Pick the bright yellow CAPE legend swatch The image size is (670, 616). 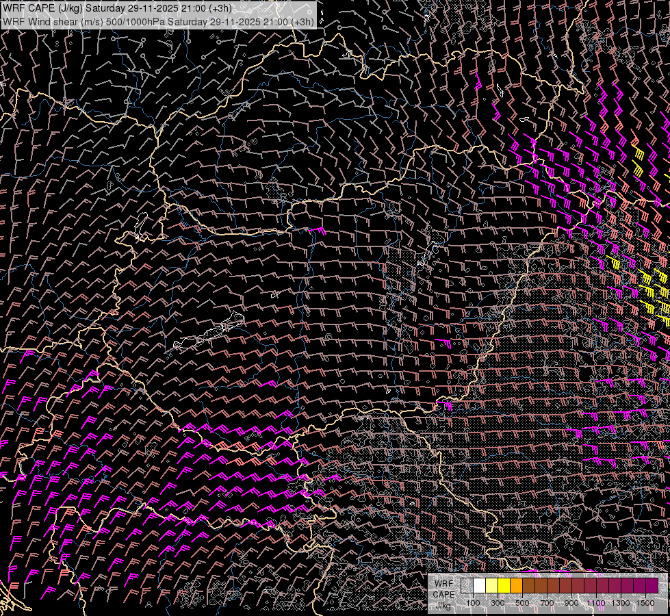click(x=504, y=586)
